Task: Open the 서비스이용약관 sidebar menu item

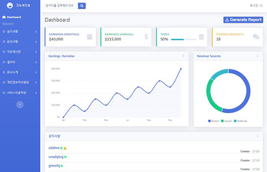Action: (x=20, y=93)
